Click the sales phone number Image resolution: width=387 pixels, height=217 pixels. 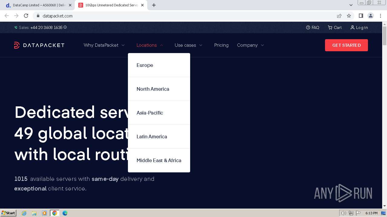46,27
